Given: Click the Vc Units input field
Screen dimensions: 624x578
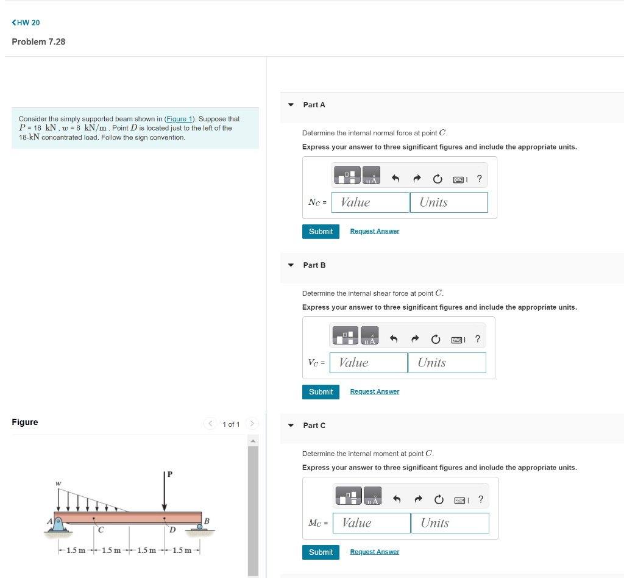Looking at the screenshot, I should [x=447, y=363].
